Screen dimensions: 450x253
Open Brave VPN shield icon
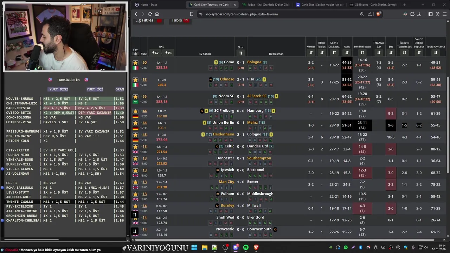(437, 14)
